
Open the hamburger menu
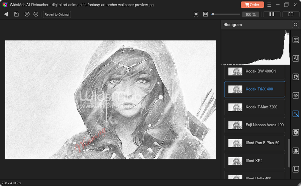click(269, 5)
